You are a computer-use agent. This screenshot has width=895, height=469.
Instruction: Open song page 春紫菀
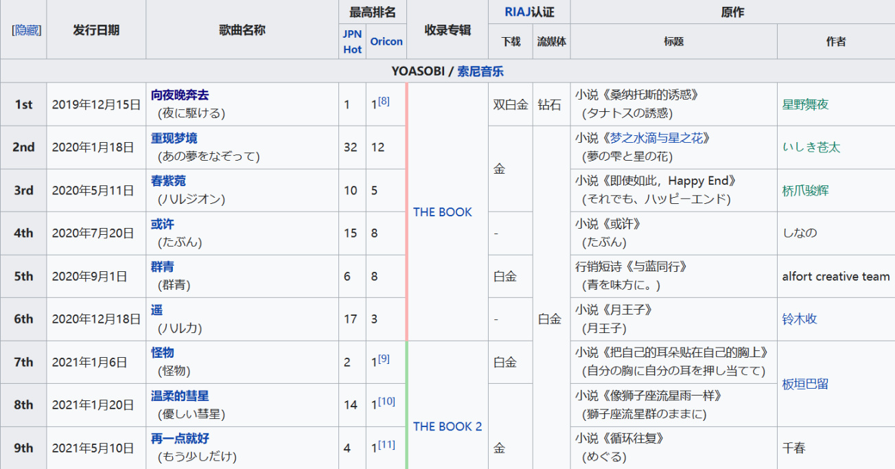(168, 181)
